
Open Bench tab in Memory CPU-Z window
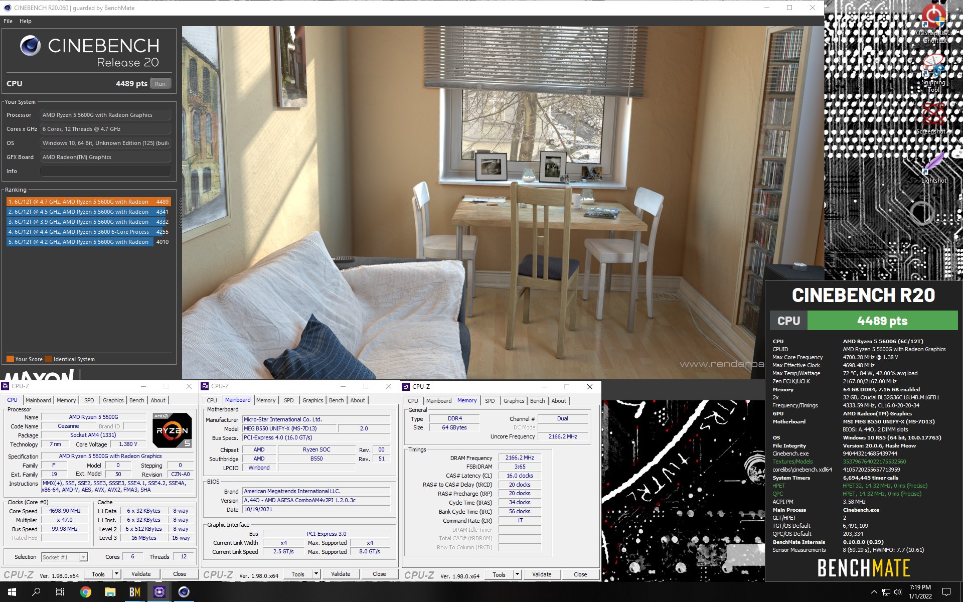pyautogui.click(x=538, y=401)
